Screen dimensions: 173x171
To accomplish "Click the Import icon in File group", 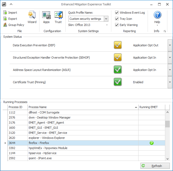I will click(x=5, y=13).
